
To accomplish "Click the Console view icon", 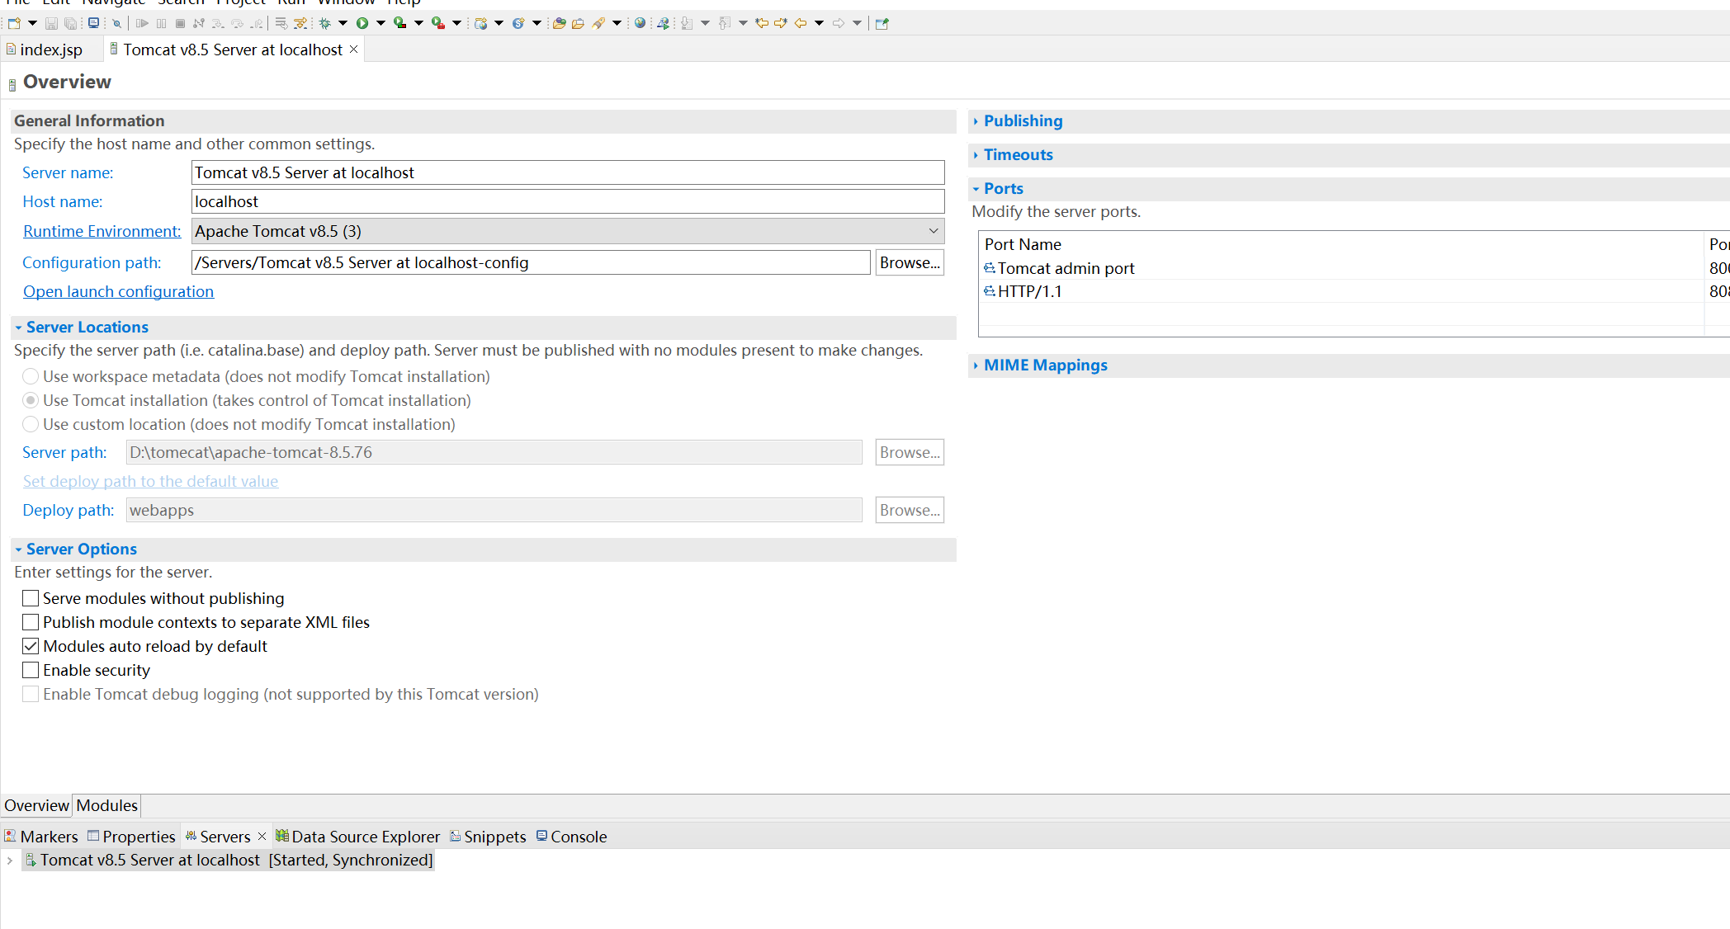I will coord(541,836).
